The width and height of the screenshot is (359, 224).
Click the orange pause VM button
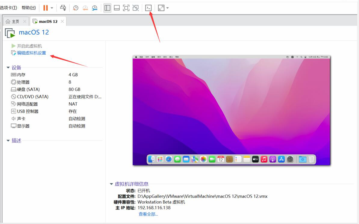tap(45, 8)
